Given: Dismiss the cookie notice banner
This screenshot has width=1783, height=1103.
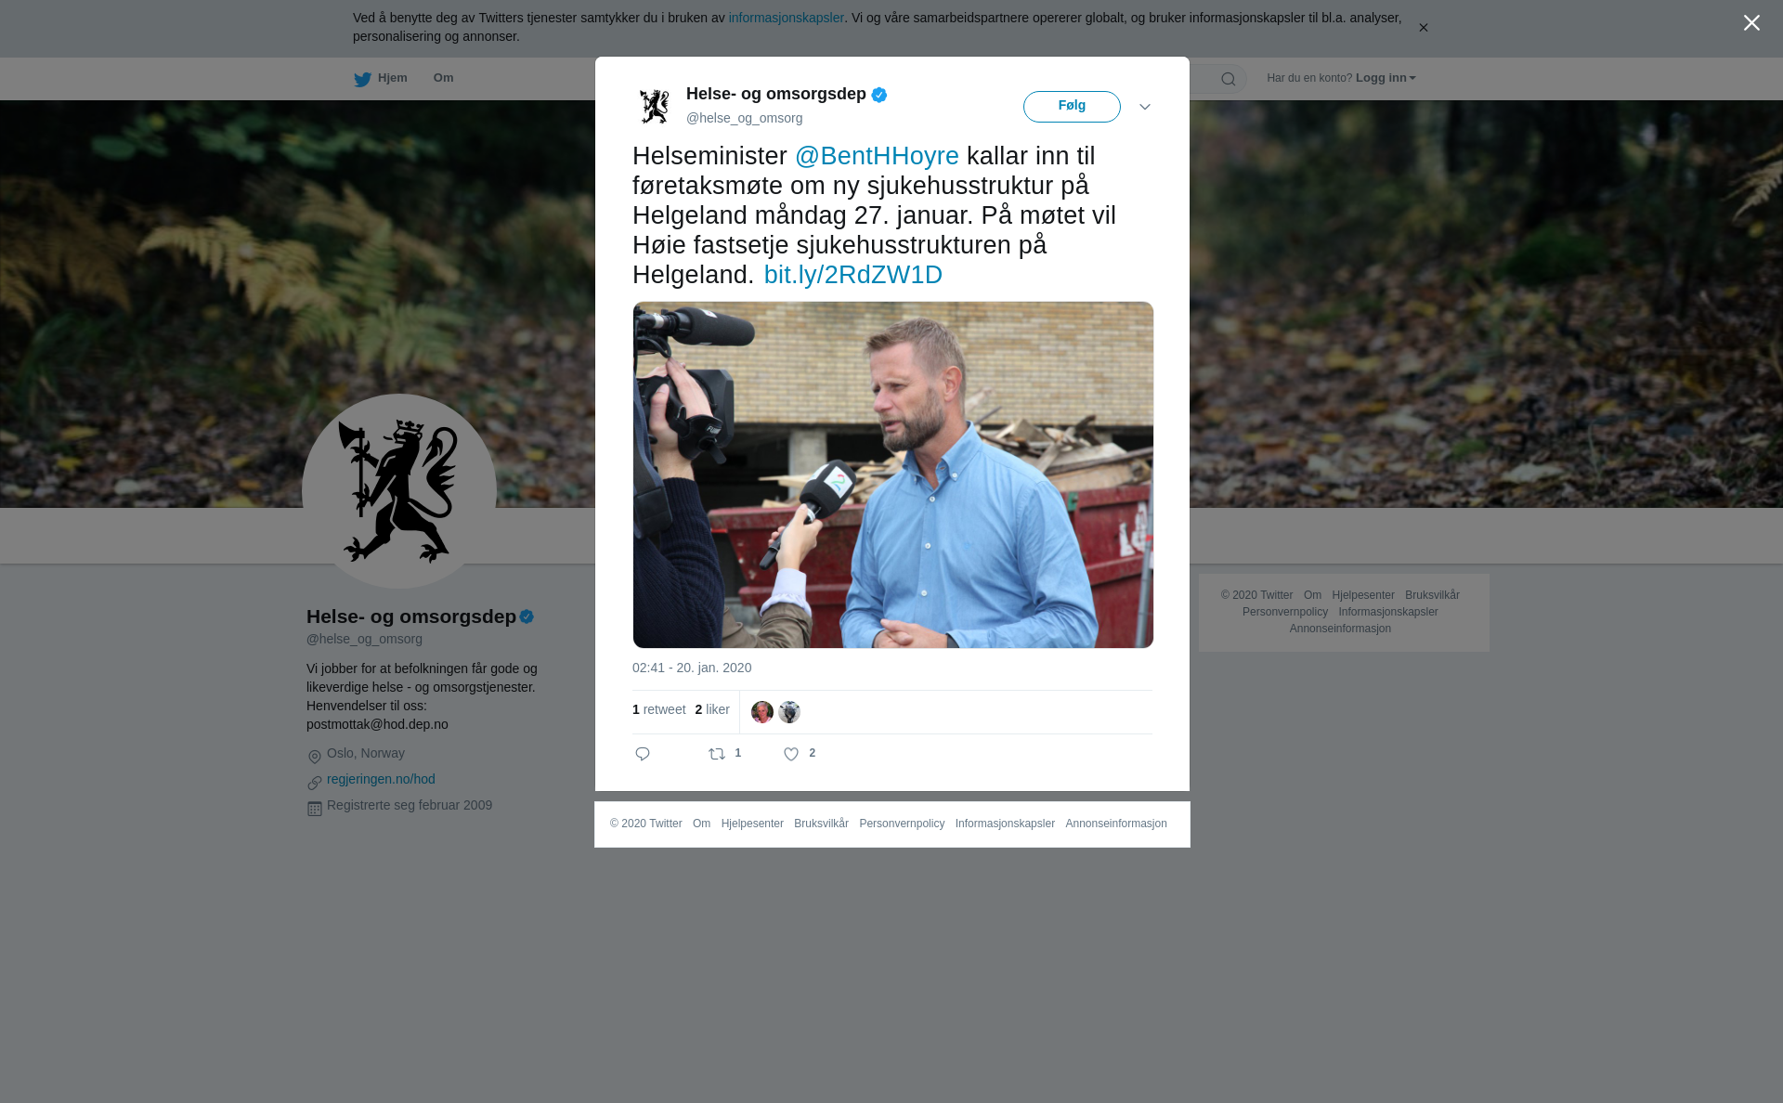Looking at the screenshot, I should click(x=1423, y=28).
